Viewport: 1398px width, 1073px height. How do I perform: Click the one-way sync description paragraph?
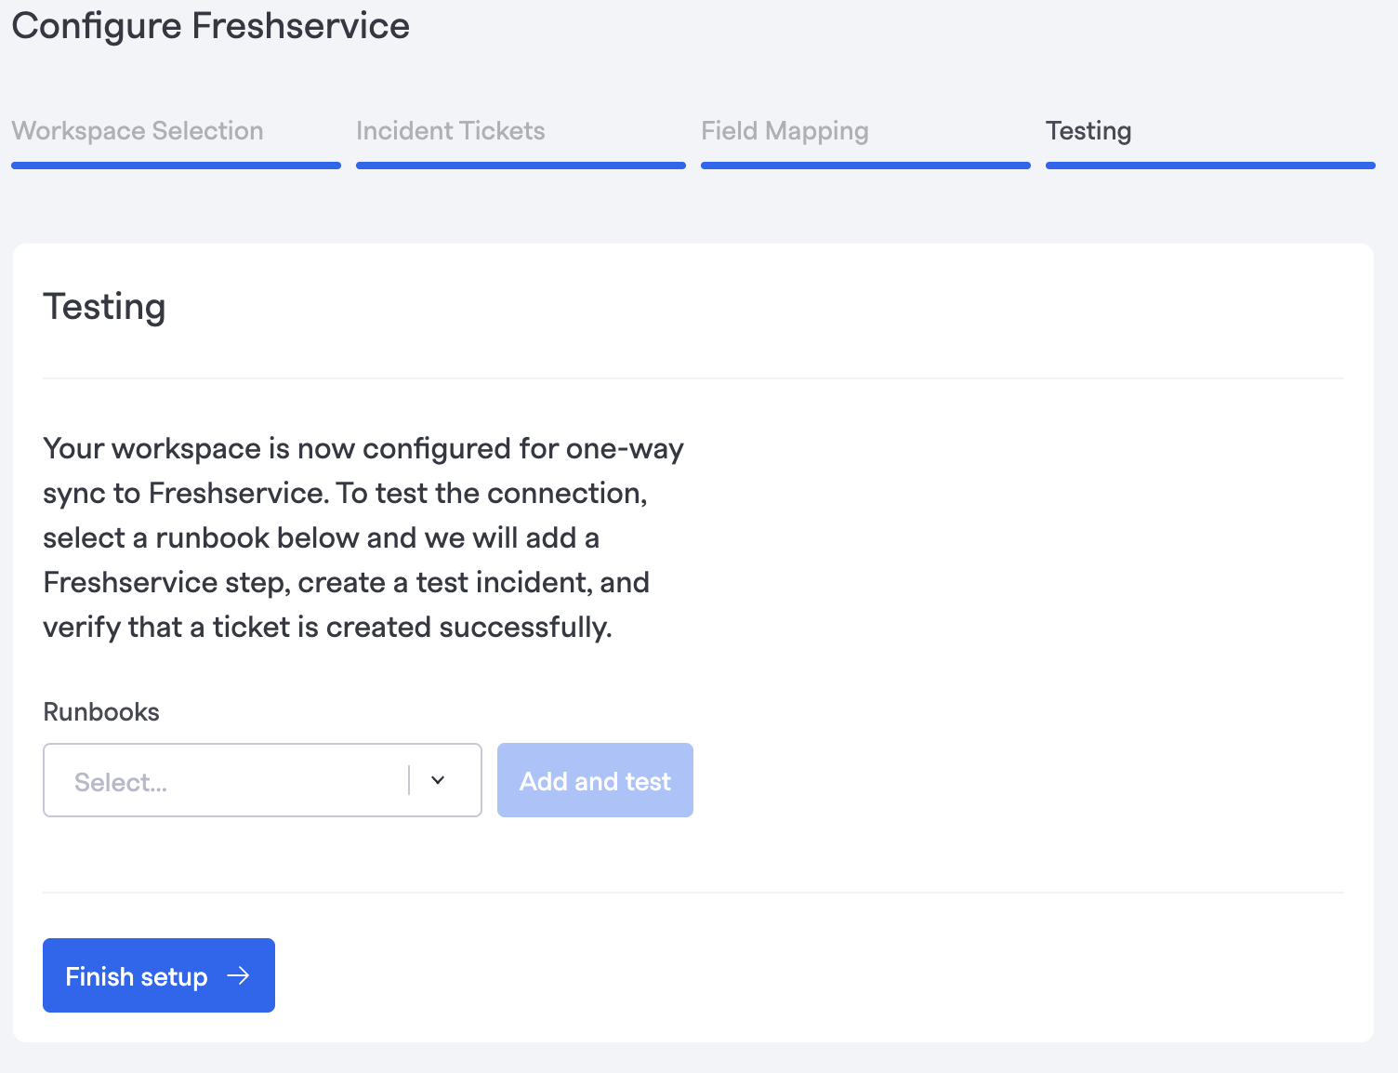tap(363, 537)
